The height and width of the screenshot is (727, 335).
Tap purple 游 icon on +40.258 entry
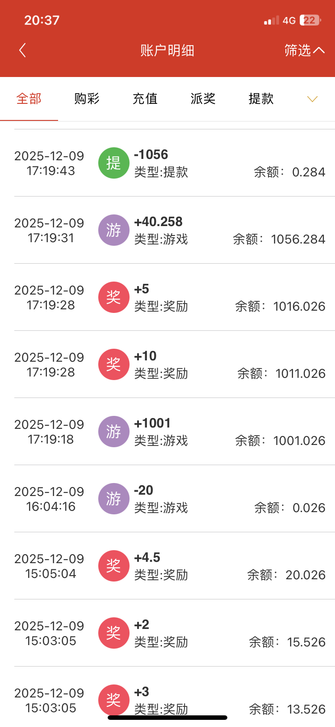(113, 230)
